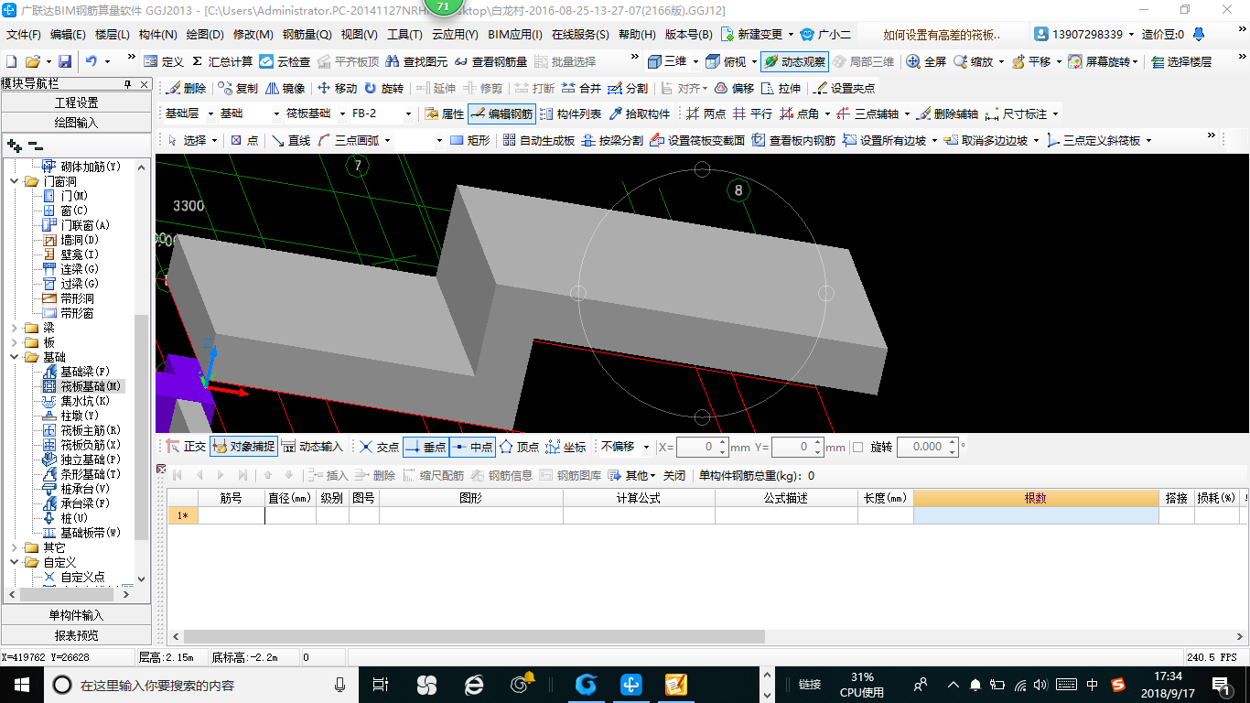Click the rebar table horizontal scrollbar
This screenshot has width=1250, height=703.
(x=474, y=636)
